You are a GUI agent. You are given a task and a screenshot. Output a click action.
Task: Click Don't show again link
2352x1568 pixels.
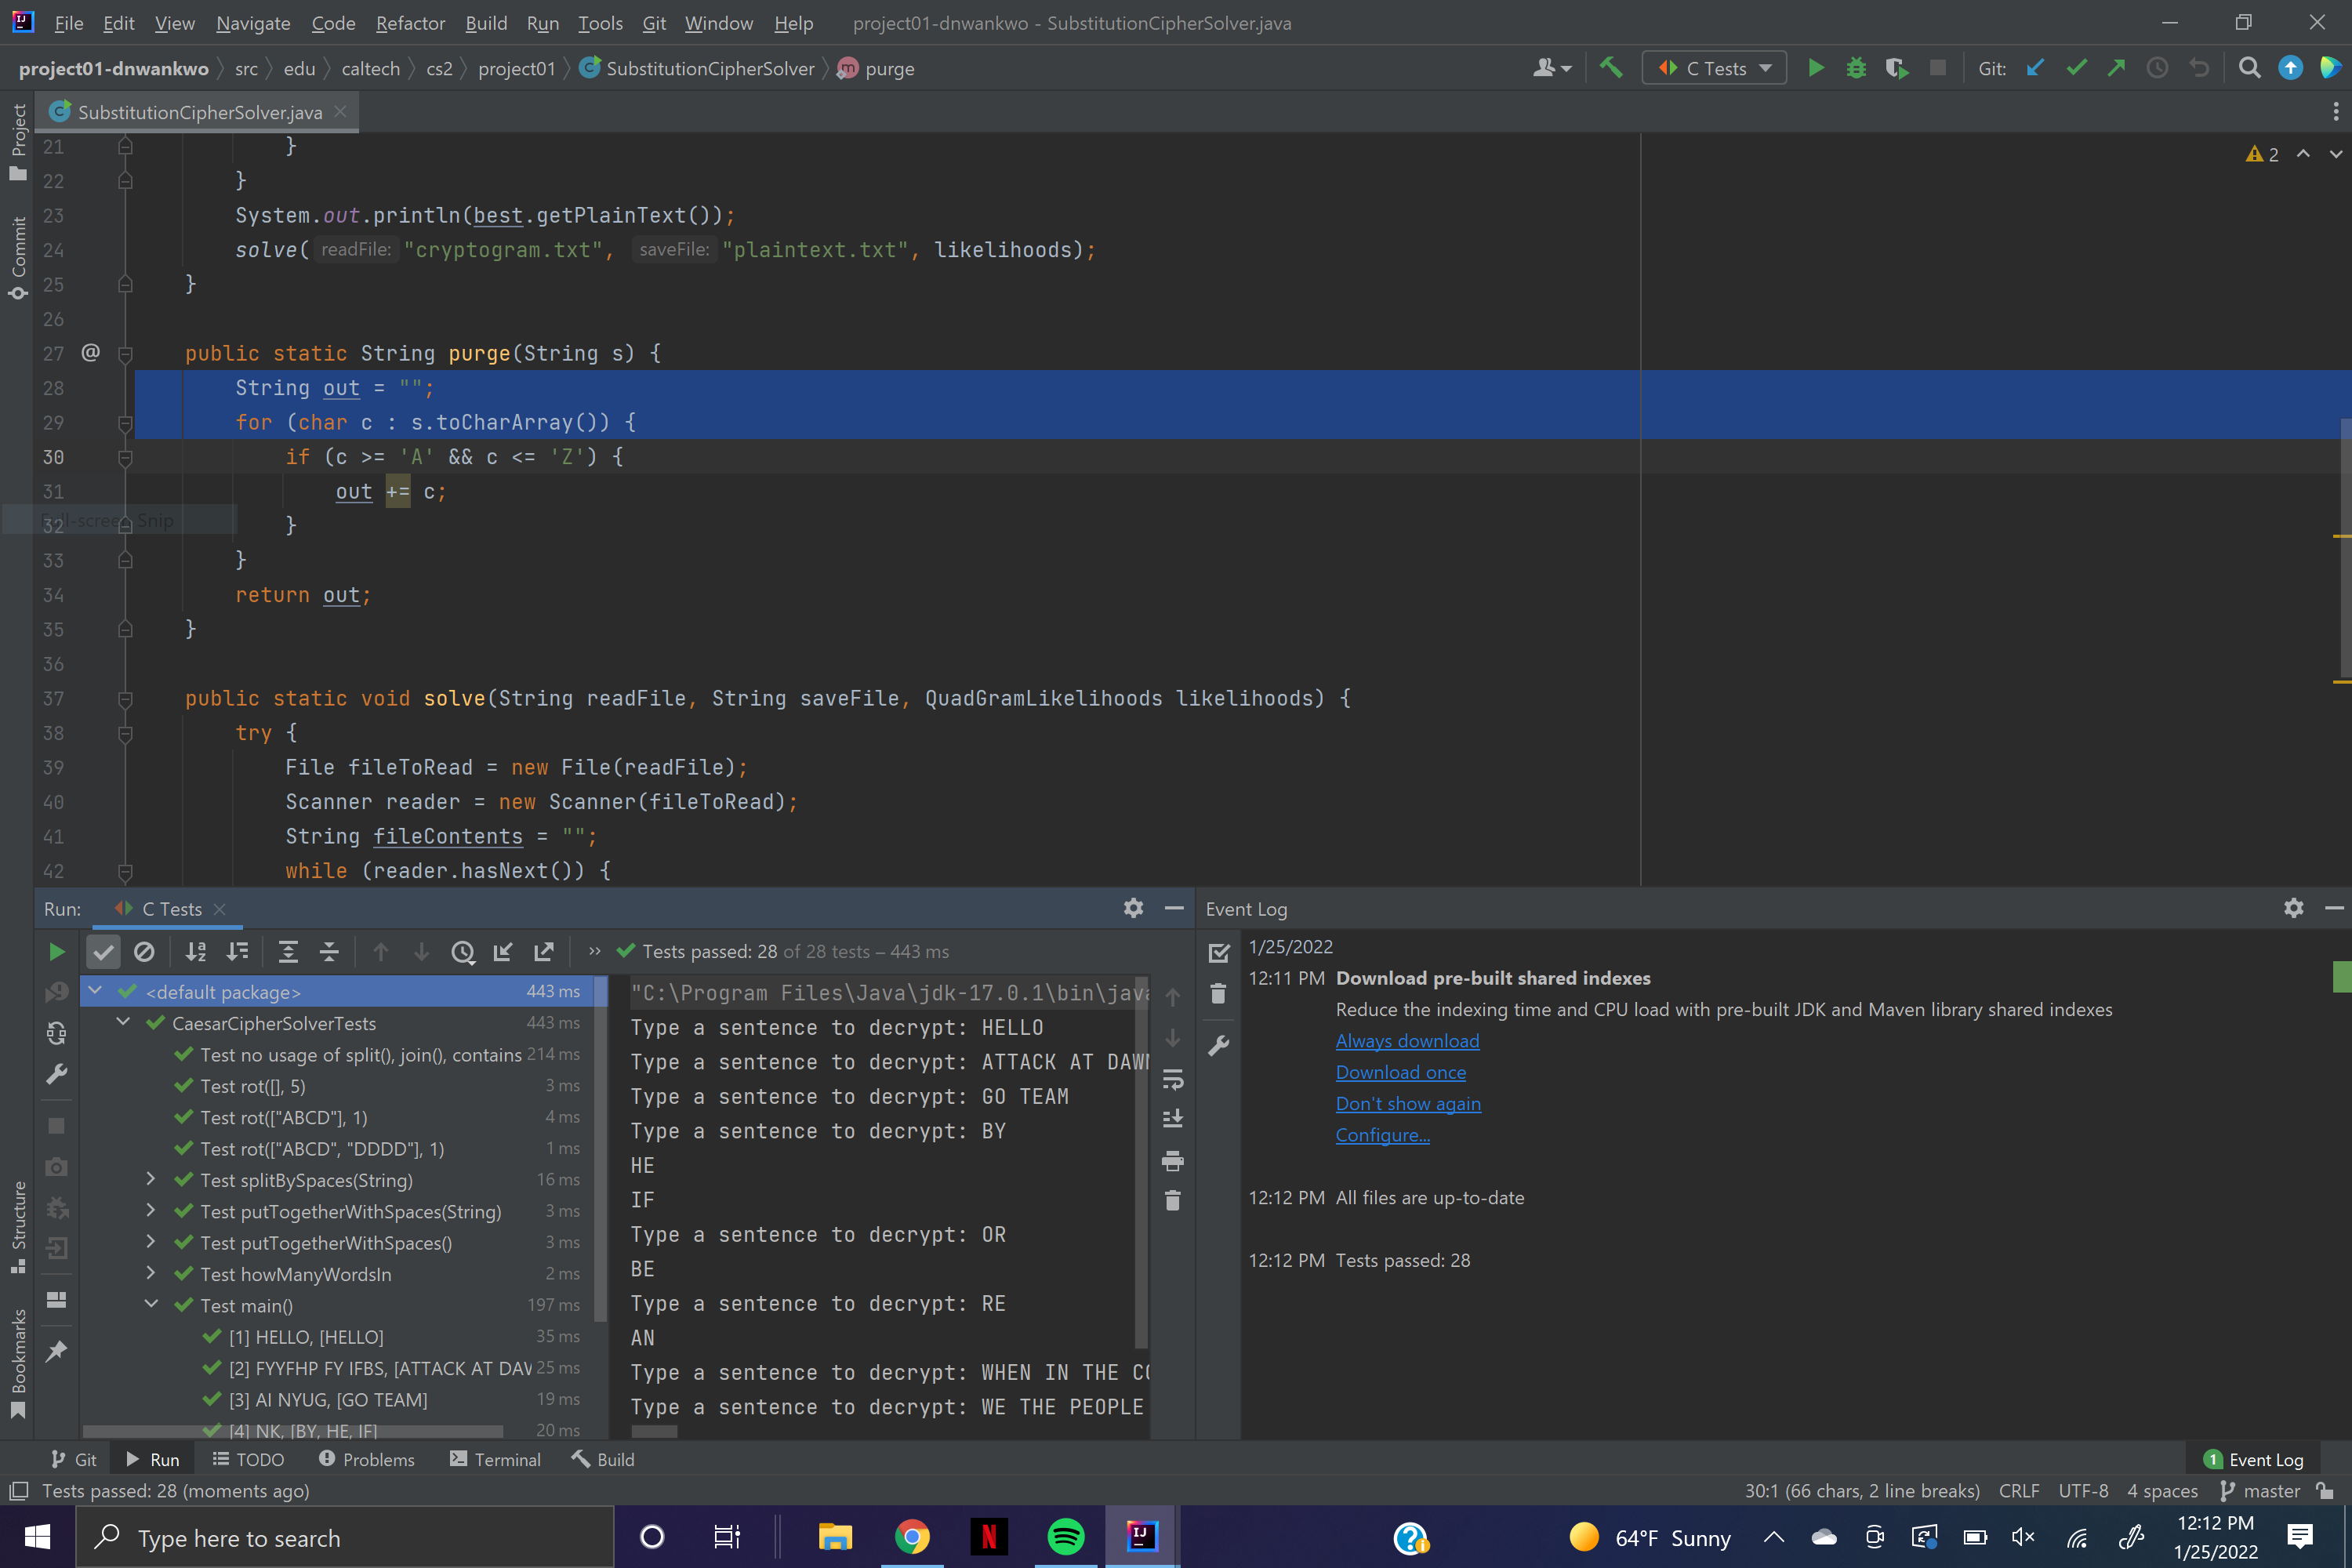(x=1407, y=1104)
